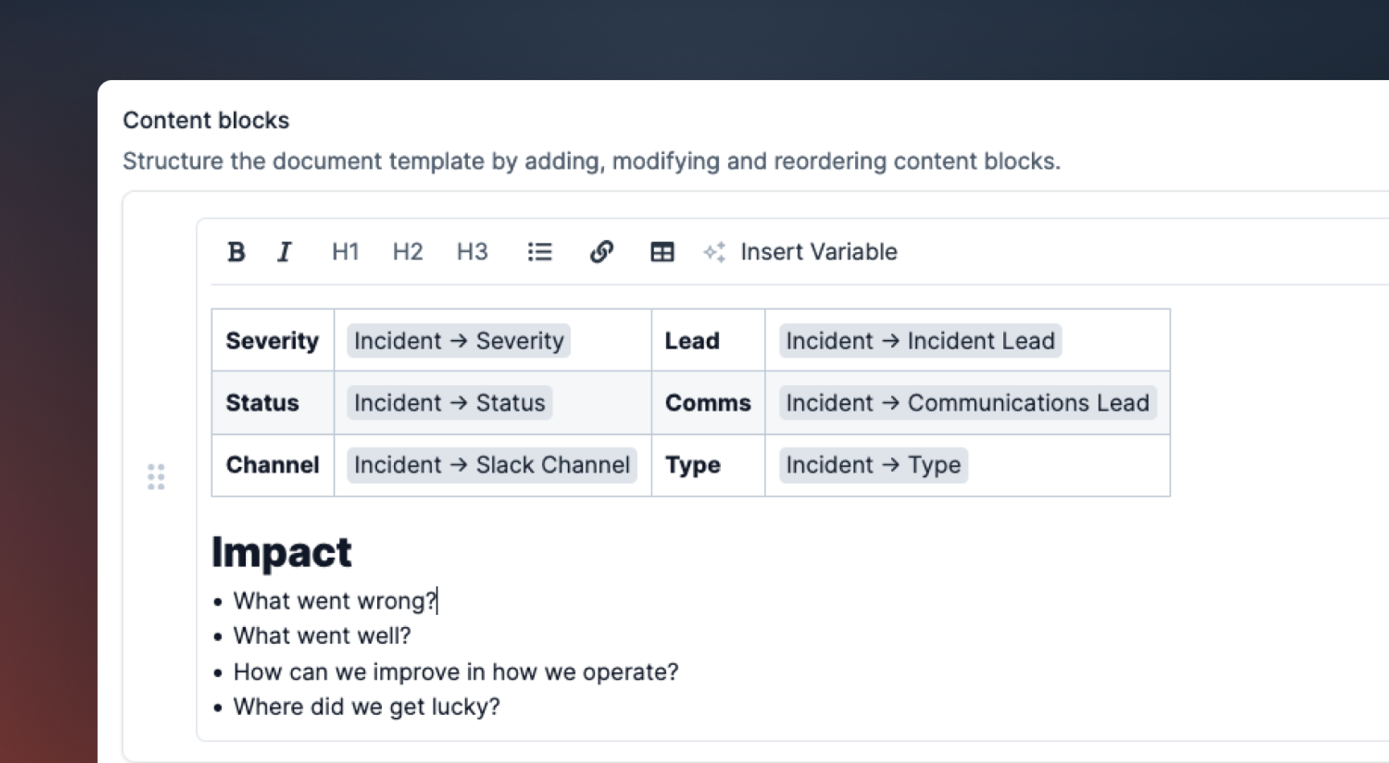Place cursor in the Impact heading
The height and width of the screenshot is (763, 1389).
(281, 553)
